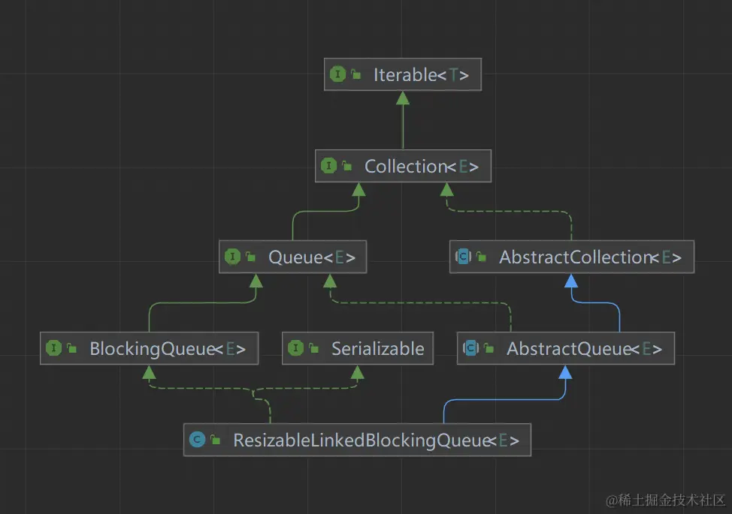Select the Serializable label text
Viewport: 732px width, 514px height.
378,349
